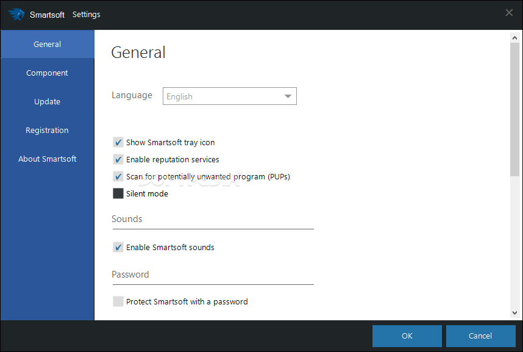Click the Password section heading
Viewport: 523px width, 352px height.
pos(130,274)
